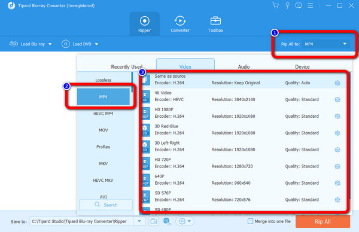Click the key register icon
This screenshot has height=232, width=359.
(287, 5)
